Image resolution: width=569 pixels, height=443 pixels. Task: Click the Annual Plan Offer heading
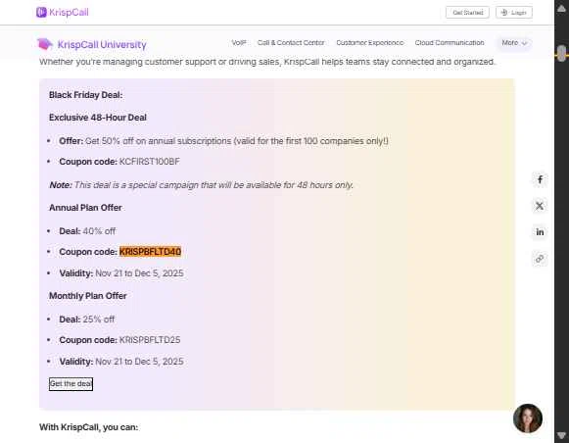click(x=85, y=208)
